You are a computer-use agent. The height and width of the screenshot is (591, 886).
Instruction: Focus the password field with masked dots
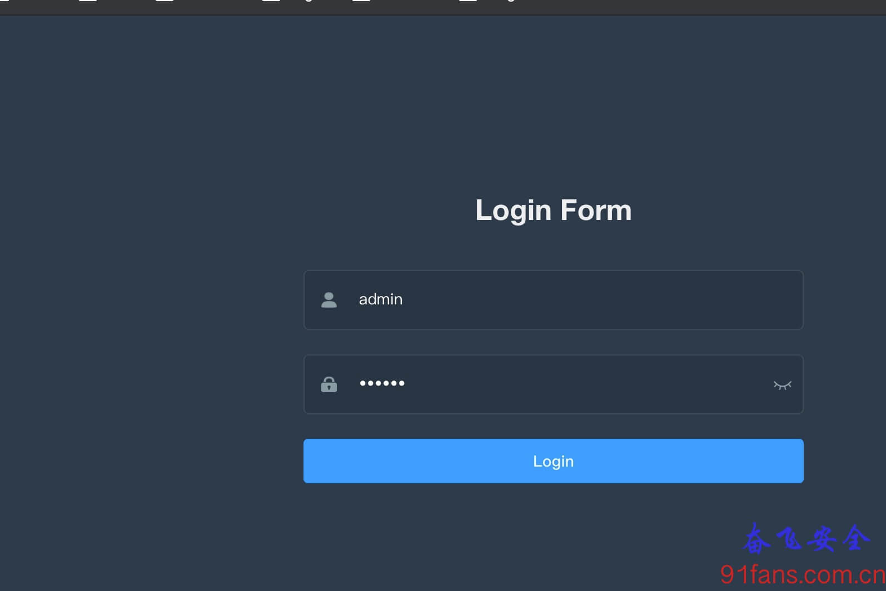click(553, 384)
